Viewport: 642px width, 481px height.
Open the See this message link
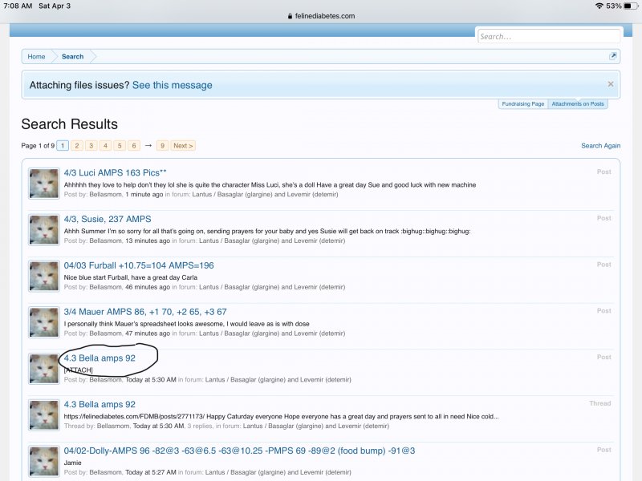tap(172, 85)
